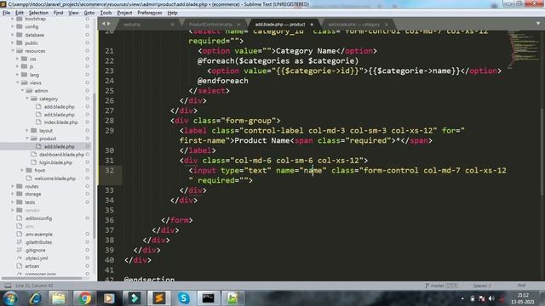Open the Edit menu
Image resolution: width=545 pixels, height=306 pixels.
point(20,13)
